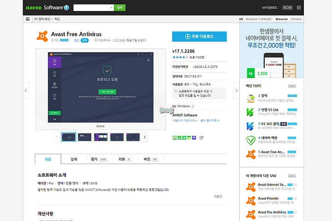Click the 5위 rank badge
The height and width of the screenshot is (221, 332).
[84, 40]
